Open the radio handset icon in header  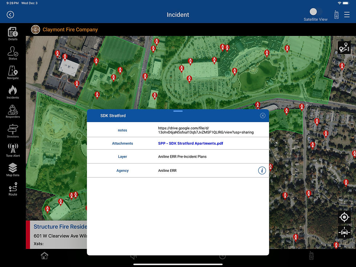(x=336, y=15)
